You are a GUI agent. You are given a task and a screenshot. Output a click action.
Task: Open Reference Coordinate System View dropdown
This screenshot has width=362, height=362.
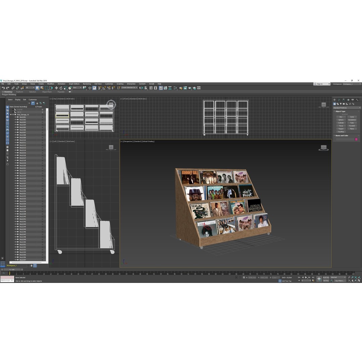click(77, 88)
